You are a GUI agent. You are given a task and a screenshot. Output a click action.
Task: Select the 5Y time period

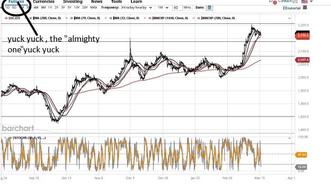tap(69, 7)
